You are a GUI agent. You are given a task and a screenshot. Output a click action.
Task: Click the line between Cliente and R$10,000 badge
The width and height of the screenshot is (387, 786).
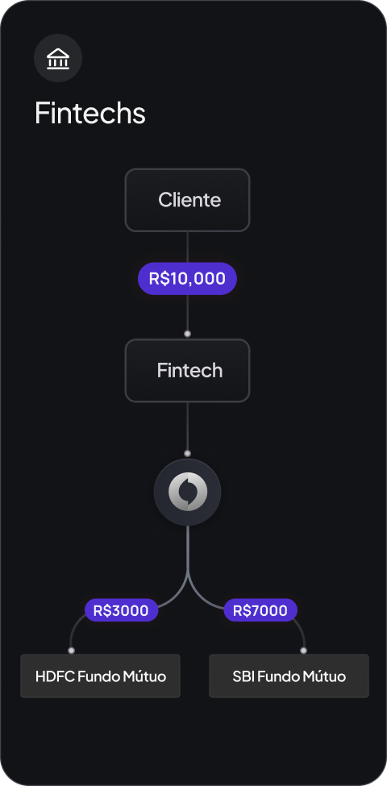tap(187, 247)
